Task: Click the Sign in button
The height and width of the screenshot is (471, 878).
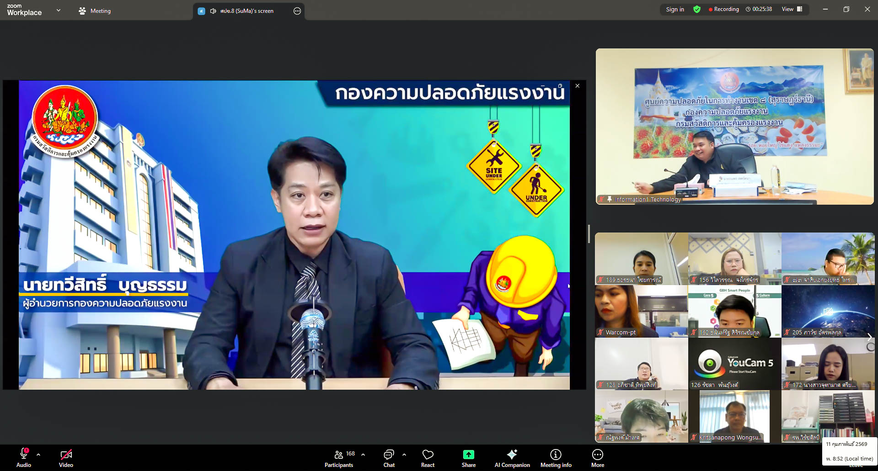Action: (x=675, y=9)
